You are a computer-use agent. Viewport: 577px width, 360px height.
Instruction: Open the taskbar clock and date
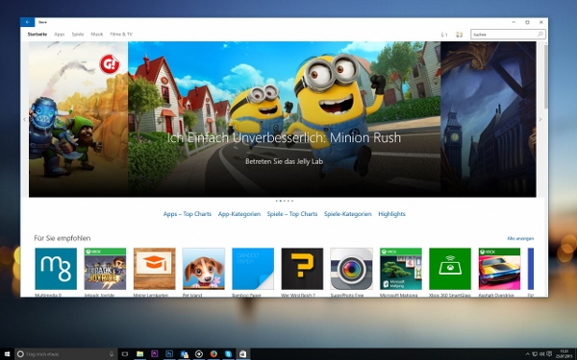(x=564, y=354)
